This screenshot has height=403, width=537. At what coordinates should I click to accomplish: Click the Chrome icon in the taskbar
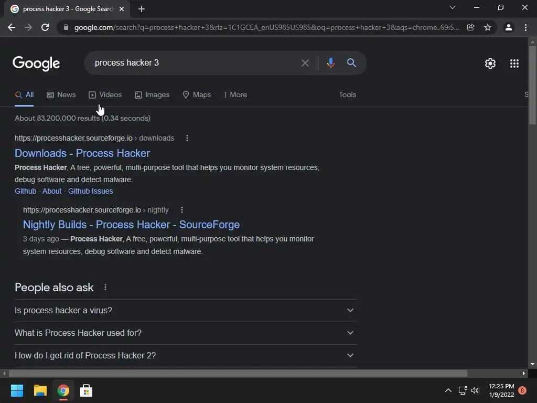tap(63, 390)
